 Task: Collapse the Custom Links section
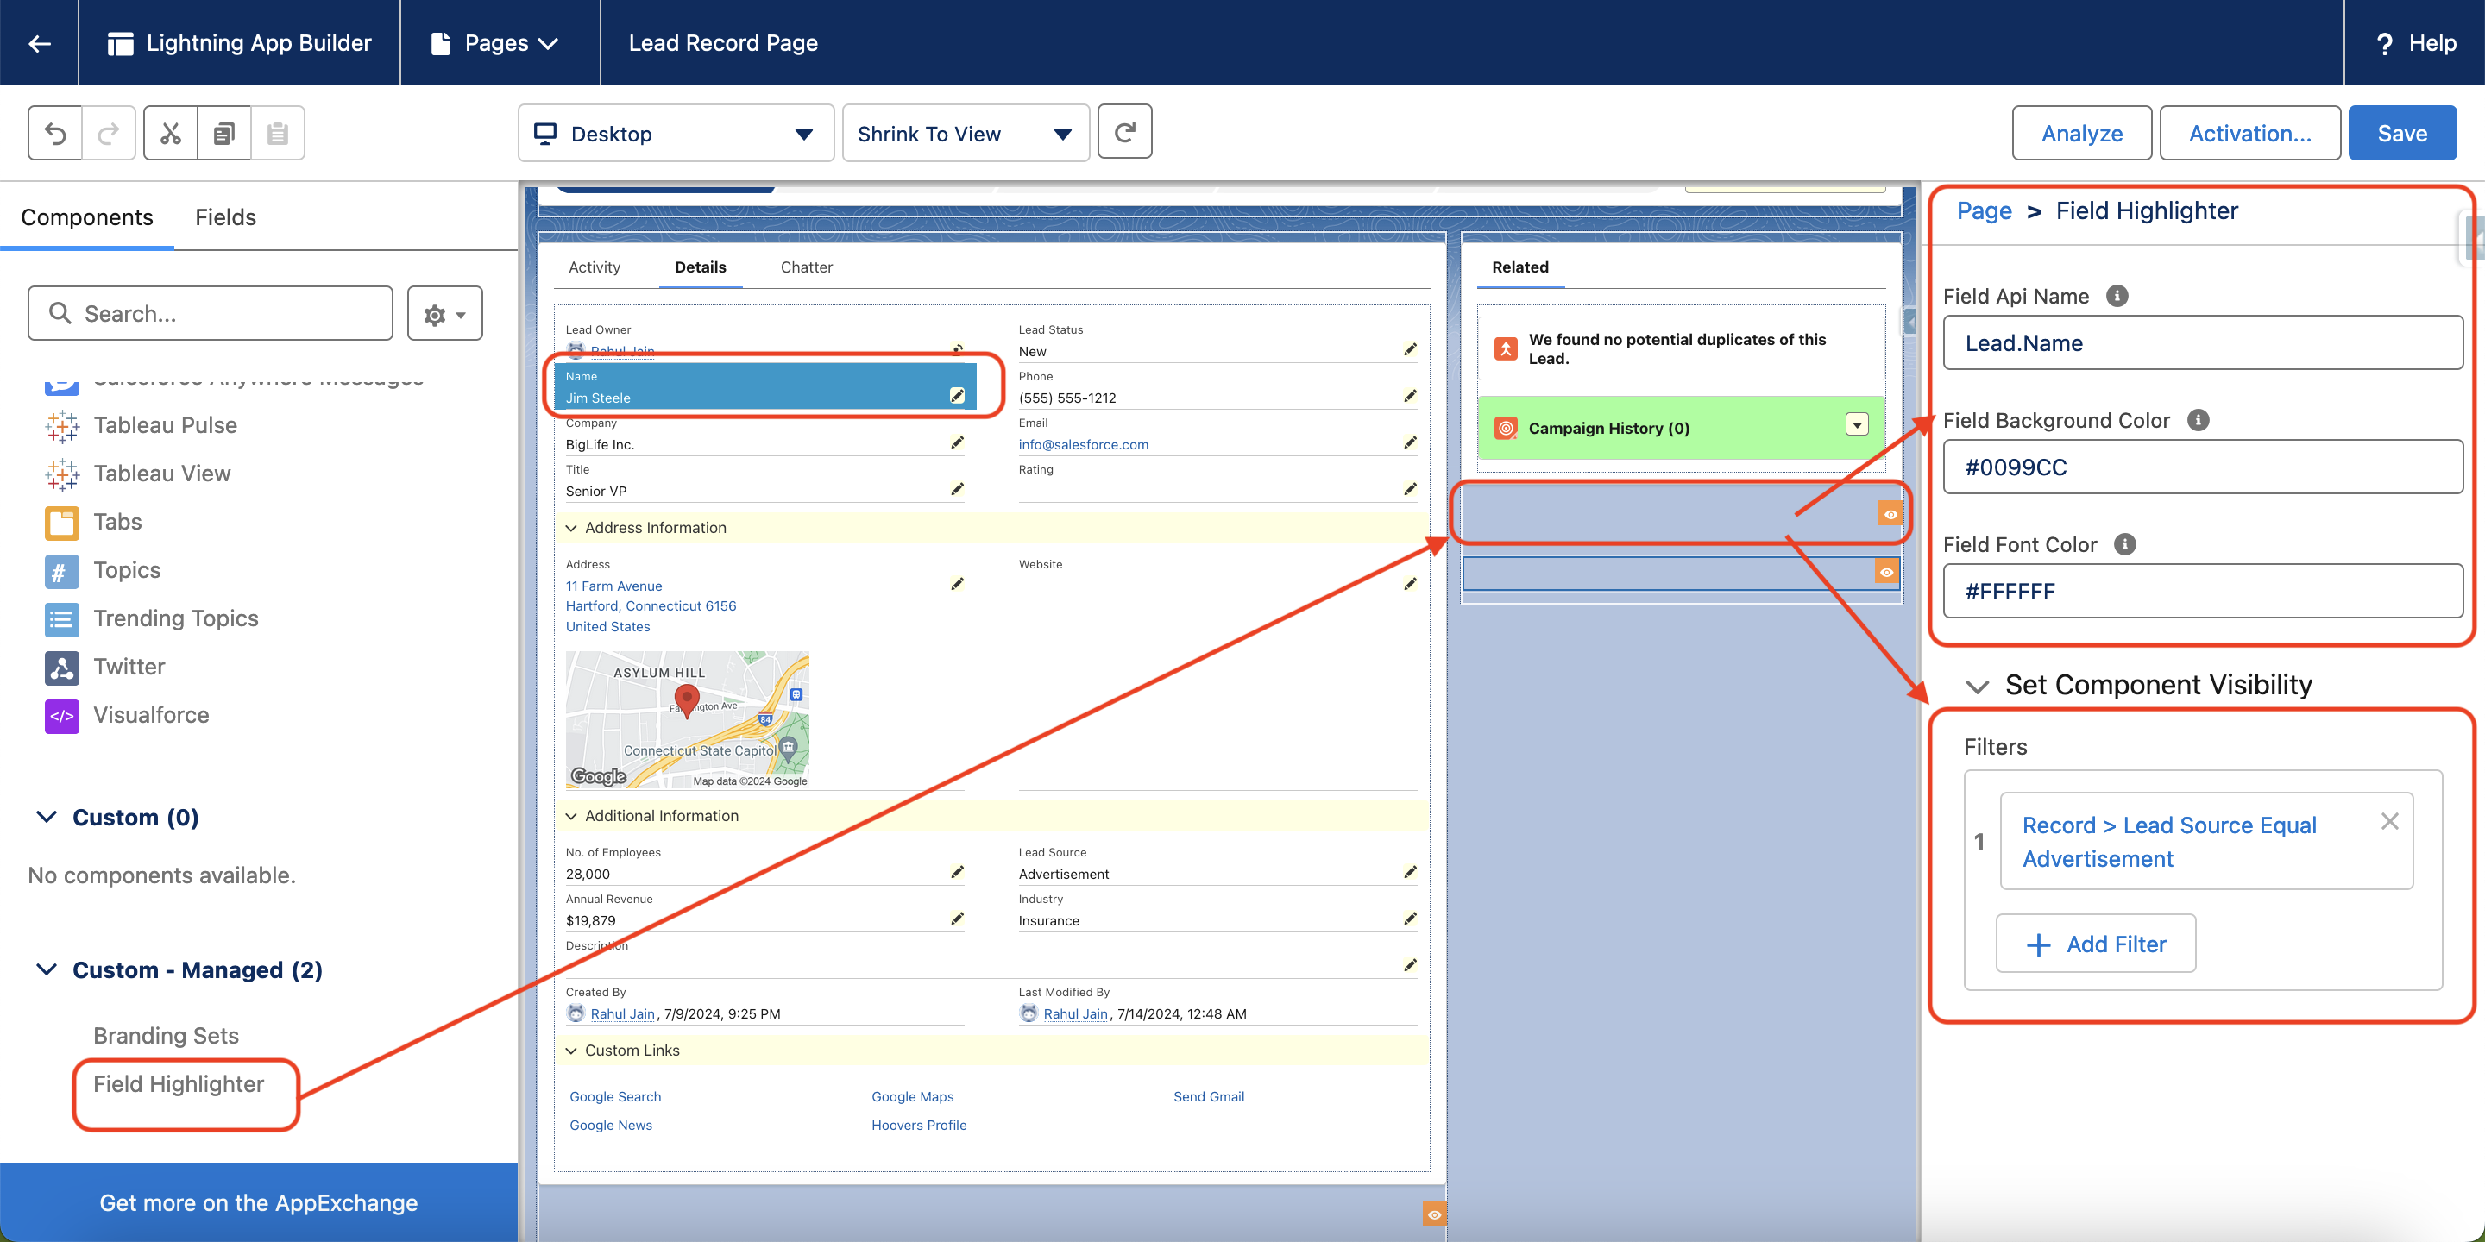click(571, 1051)
